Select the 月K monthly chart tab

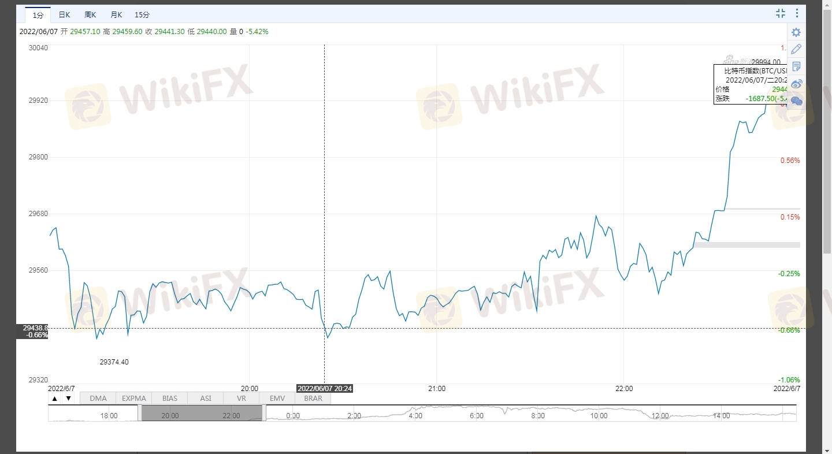coord(116,14)
